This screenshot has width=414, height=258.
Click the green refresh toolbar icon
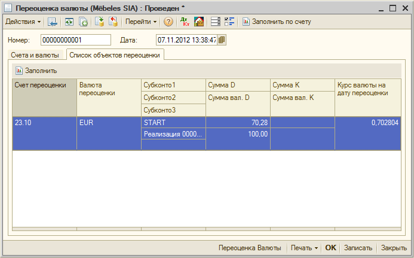69,22
